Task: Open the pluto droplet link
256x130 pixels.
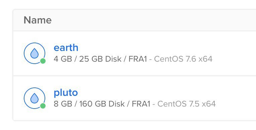Action: coord(66,93)
